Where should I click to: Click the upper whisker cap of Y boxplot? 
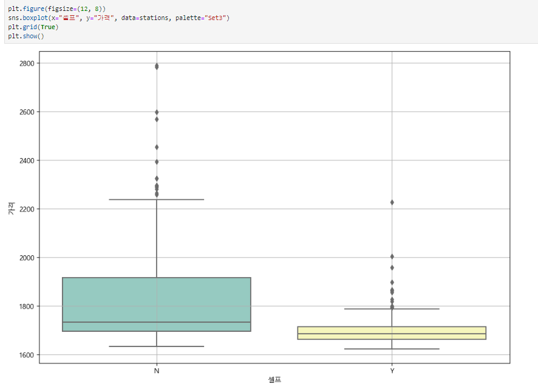point(392,309)
